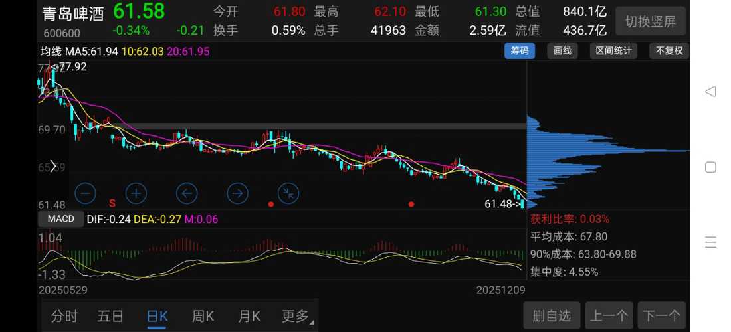This screenshot has width=731, height=332.
Task: Tap the current price 61.58
Action: click(x=139, y=11)
